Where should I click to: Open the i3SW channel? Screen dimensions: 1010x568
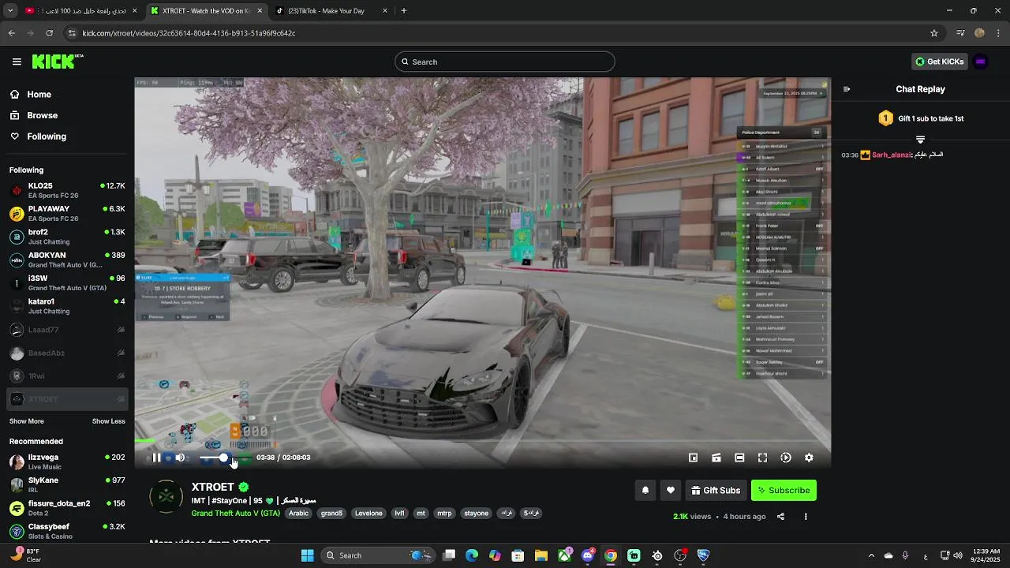pyautogui.click(x=67, y=282)
